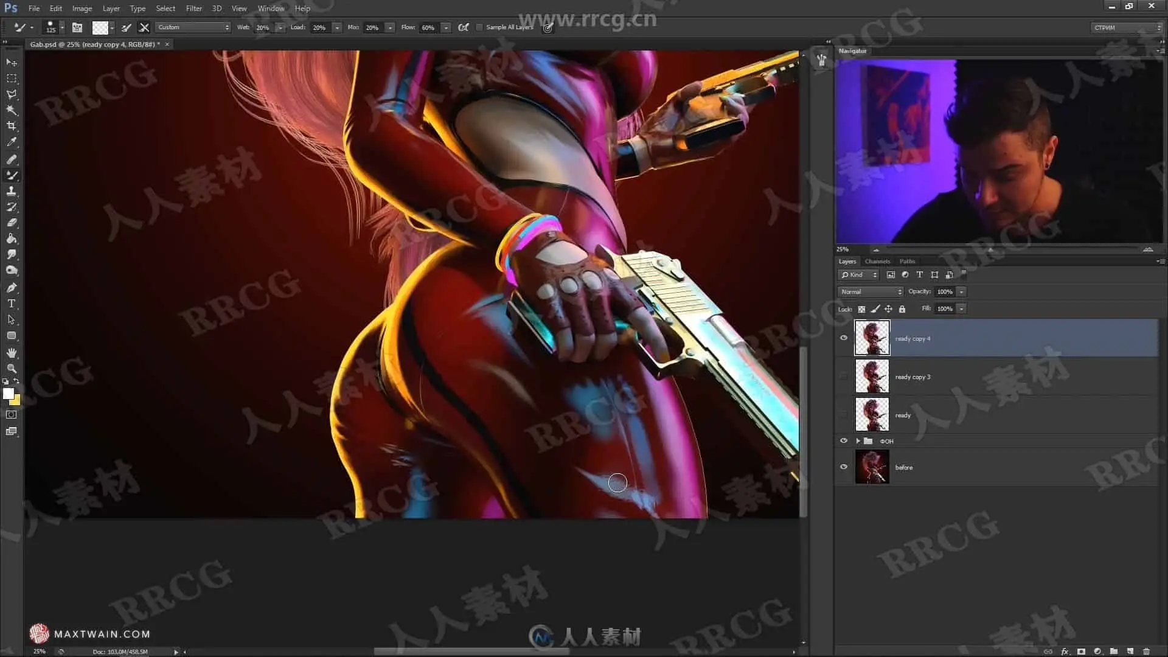Image resolution: width=1168 pixels, height=657 pixels.
Task: Select the Zoom tool
Action: click(12, 369)
